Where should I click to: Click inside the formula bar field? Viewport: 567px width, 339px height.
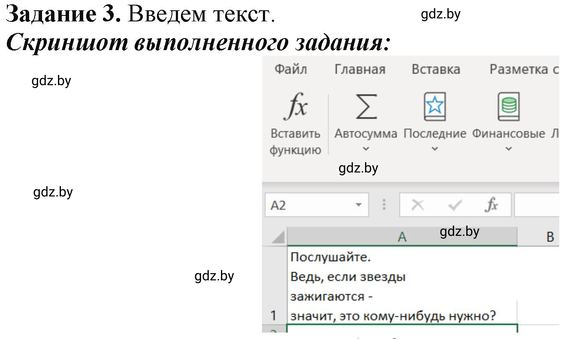[537, 205]
